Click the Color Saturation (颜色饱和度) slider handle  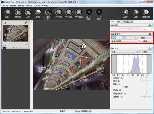click(146, 93)
